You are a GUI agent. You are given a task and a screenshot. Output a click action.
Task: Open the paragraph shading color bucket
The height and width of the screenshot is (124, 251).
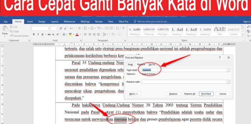(x=113, y=34)
